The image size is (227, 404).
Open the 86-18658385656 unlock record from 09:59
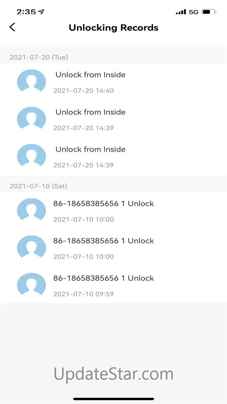[x=103, y=278]
